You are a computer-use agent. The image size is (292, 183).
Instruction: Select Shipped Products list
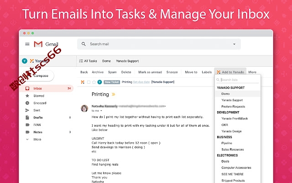tap(233, 181)
